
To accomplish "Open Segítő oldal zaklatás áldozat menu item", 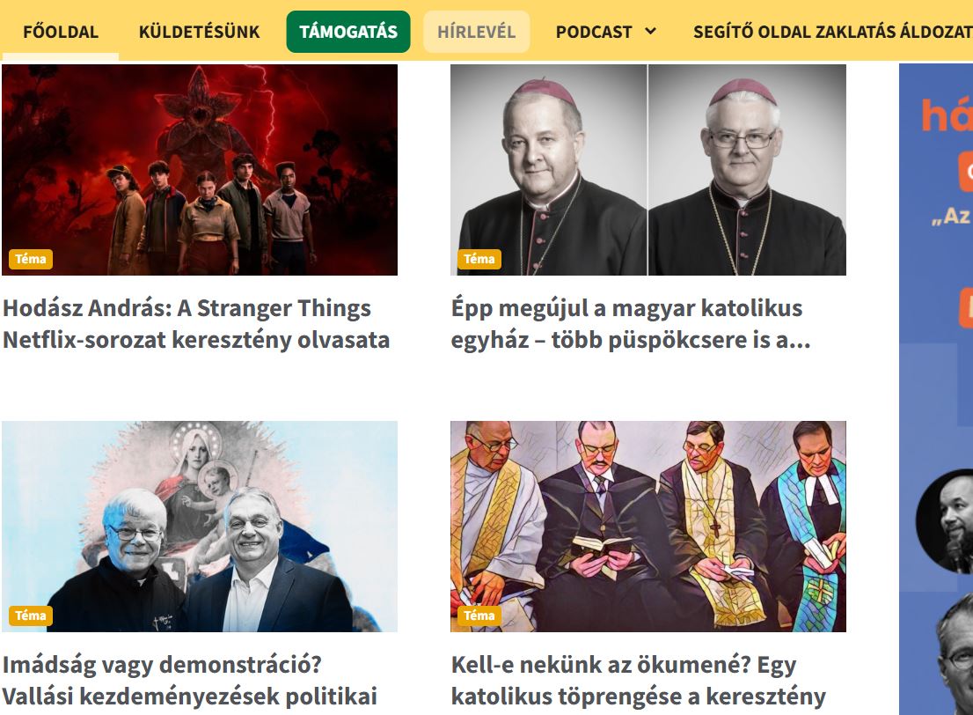I will (x=833, y=32).
